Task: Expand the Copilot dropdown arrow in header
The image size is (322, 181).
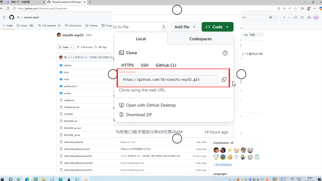Action: click(x=275, y=18)
